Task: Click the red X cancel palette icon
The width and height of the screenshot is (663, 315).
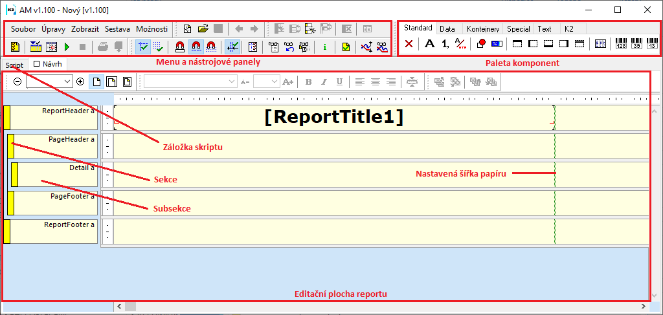Action: point(409,43)
